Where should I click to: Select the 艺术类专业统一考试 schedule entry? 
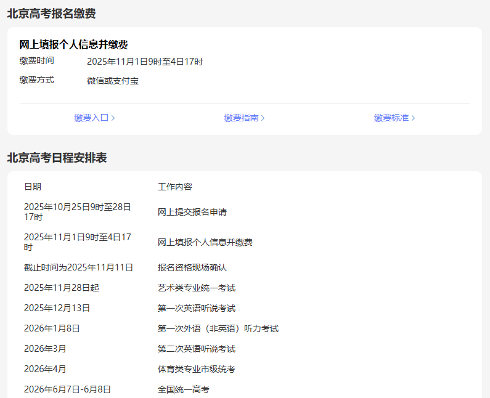coord(197,288)
